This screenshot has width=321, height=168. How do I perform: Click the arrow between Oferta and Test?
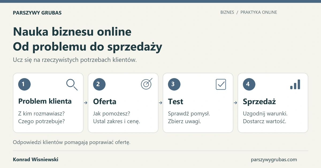[160, 103]
